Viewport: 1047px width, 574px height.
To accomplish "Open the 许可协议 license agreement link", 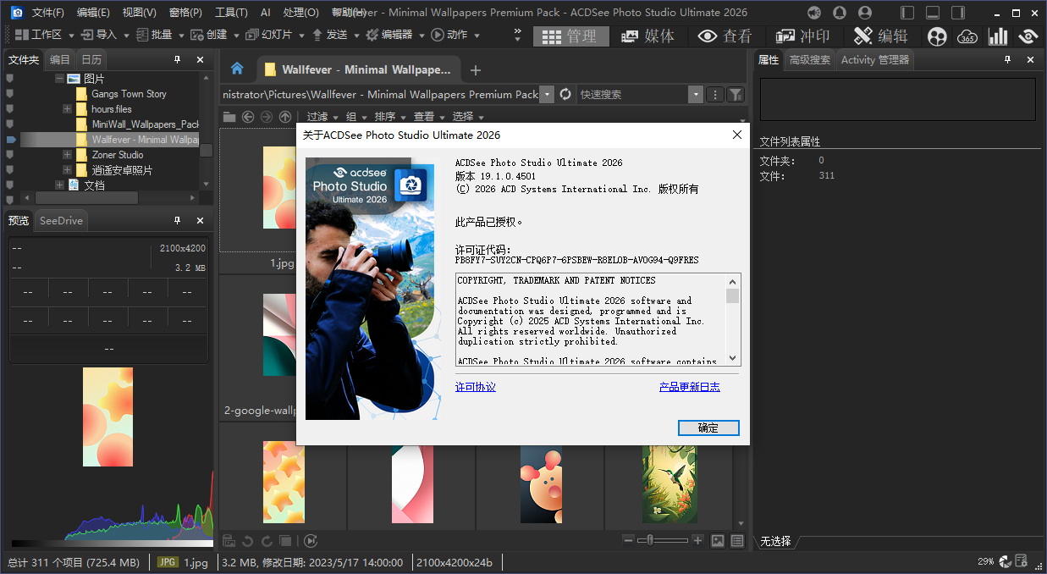I will 475,387.
